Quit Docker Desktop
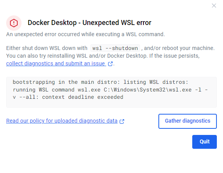 tap(205, 142)
